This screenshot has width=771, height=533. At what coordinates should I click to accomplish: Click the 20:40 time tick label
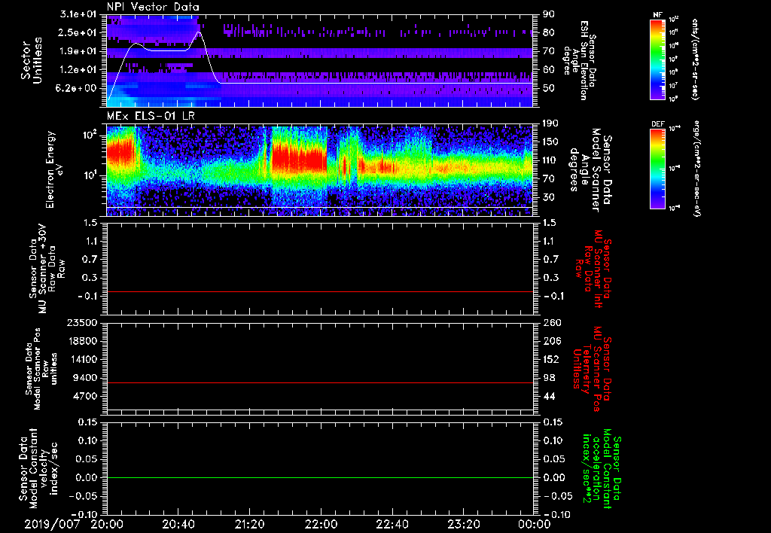178,524
